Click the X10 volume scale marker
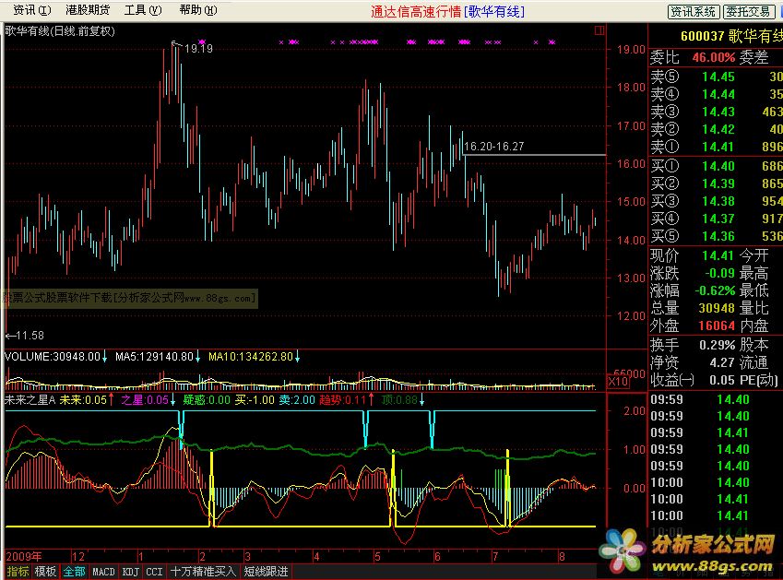 tap(618, 382)
